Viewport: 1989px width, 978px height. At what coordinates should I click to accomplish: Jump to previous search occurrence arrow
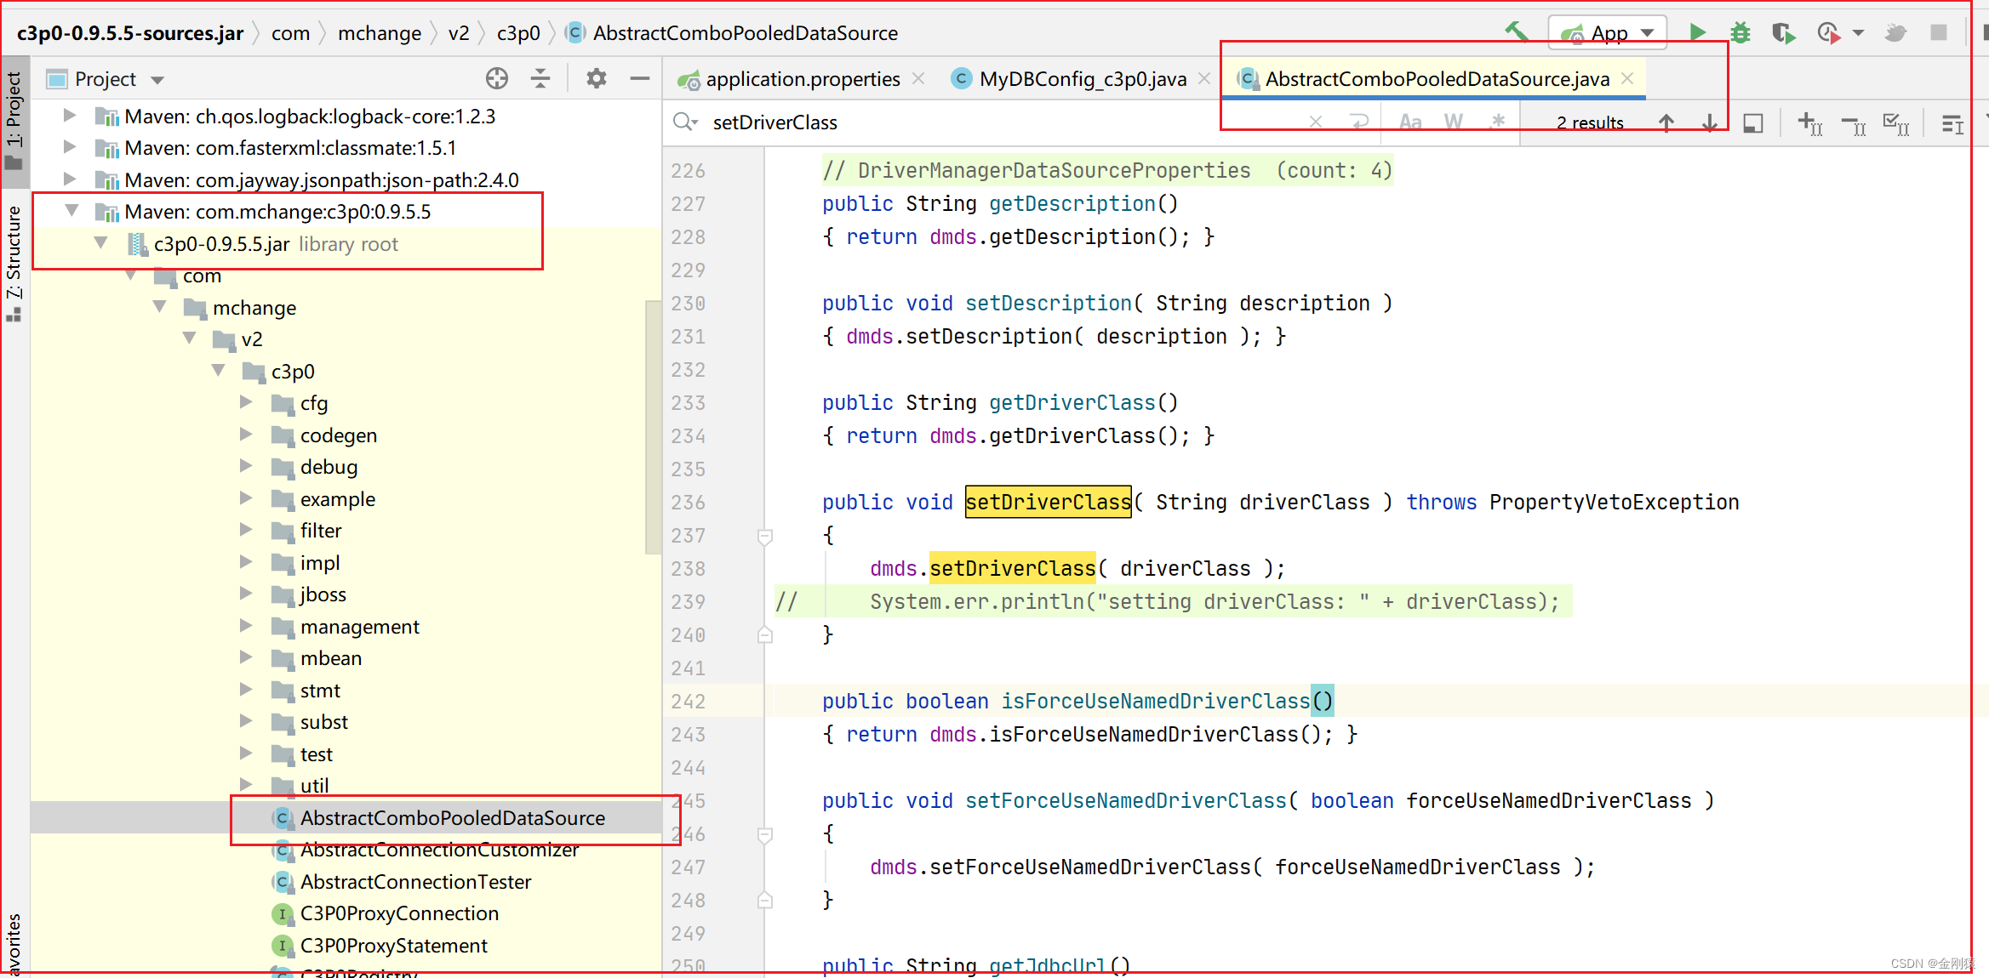pos(1666,122)
